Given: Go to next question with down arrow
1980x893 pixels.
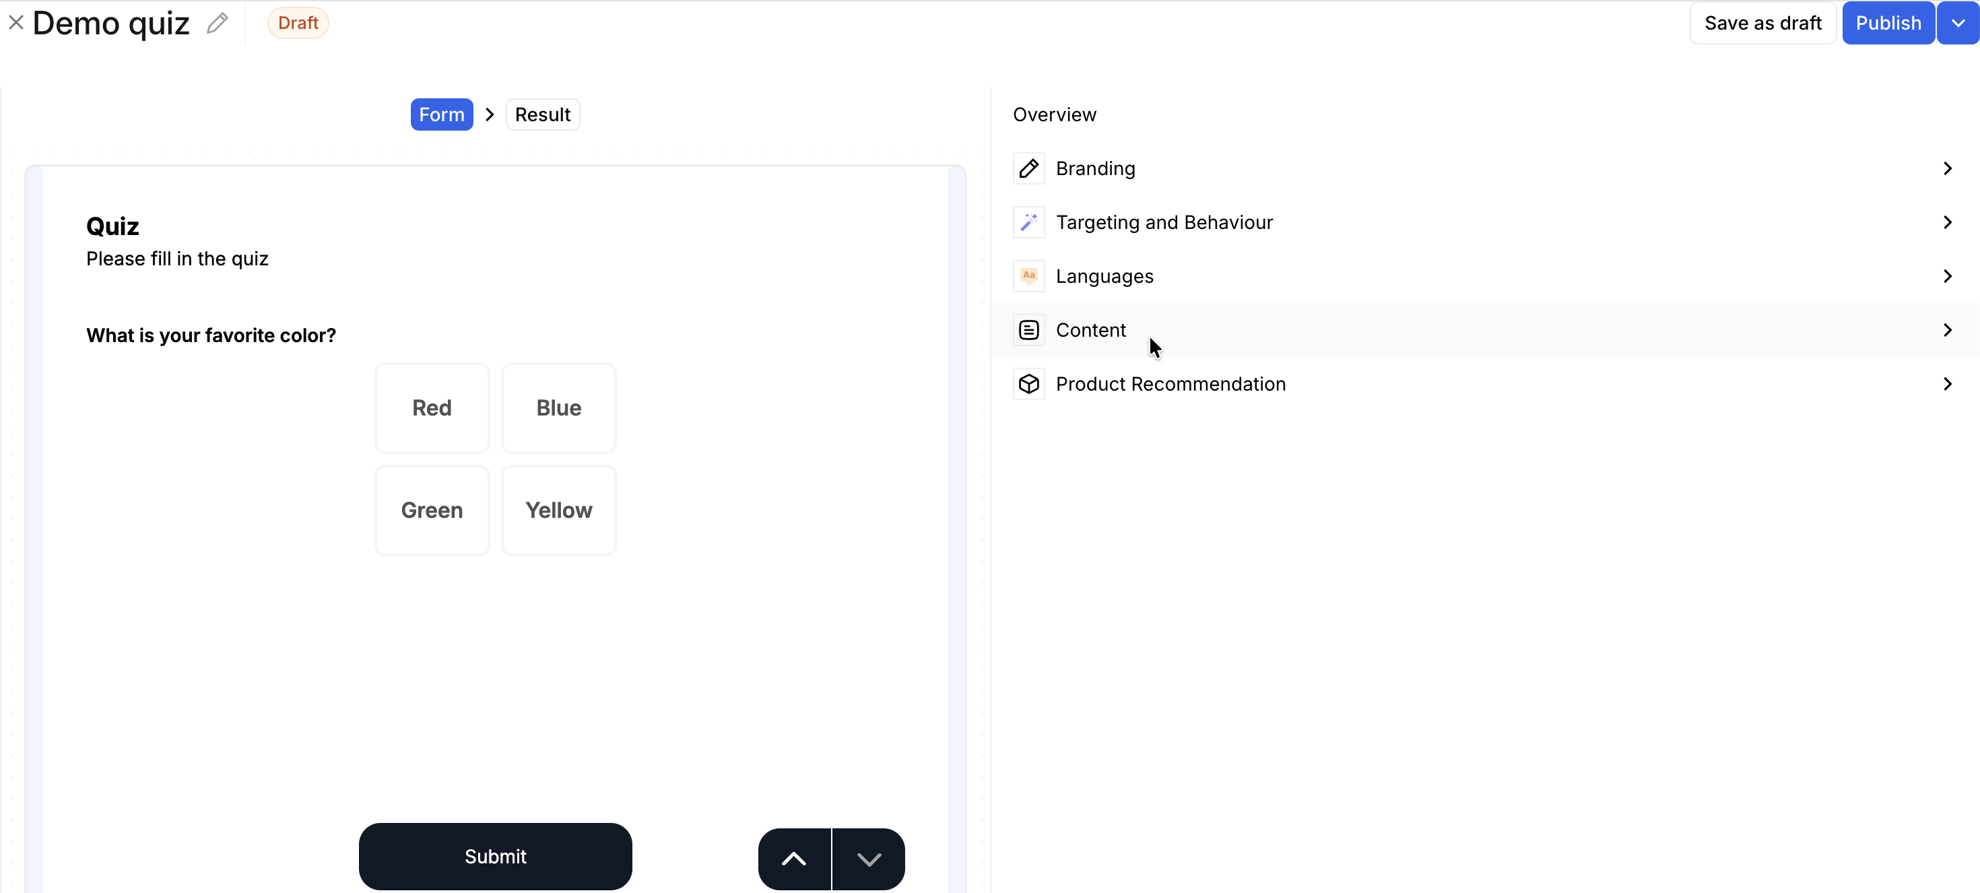Looking at the screenshot, I should coord(869,859).
